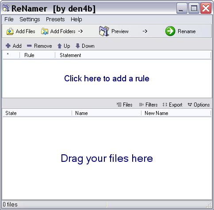
Task: Move rule Up with arrow icon
Action: [x=59, y=46]
